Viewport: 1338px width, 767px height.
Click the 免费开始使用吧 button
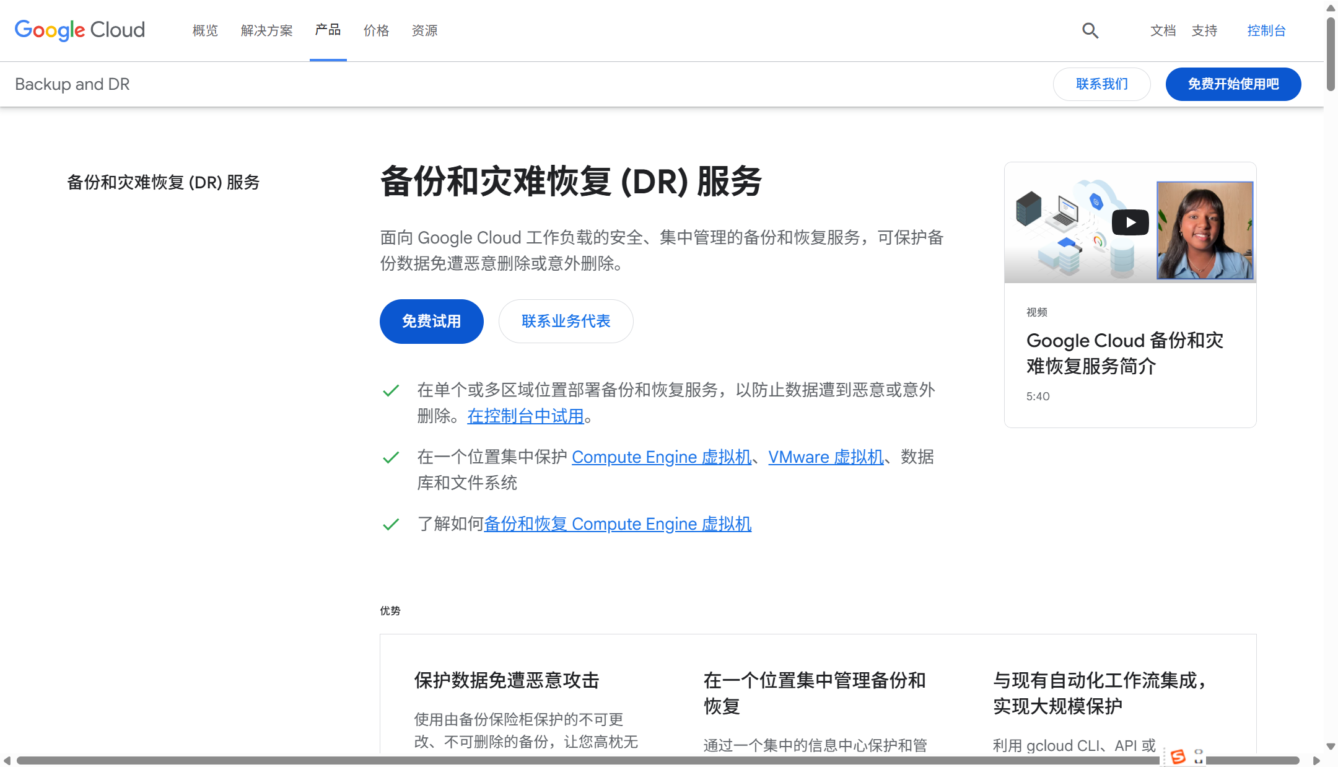pyautogui.click(x=1233, y=84)
